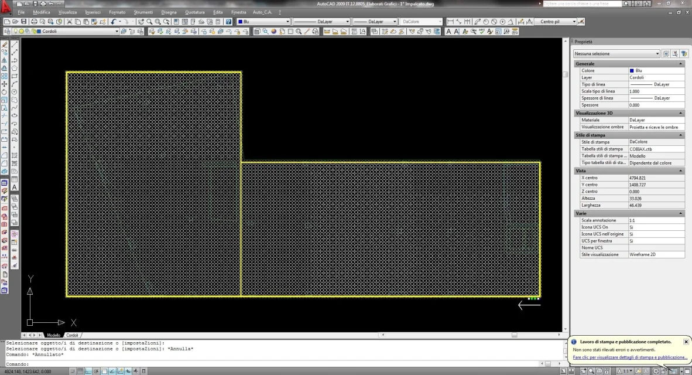
Task: Click the Multiline Text 'A' icon in text toolbar
Action: point(448,32)
